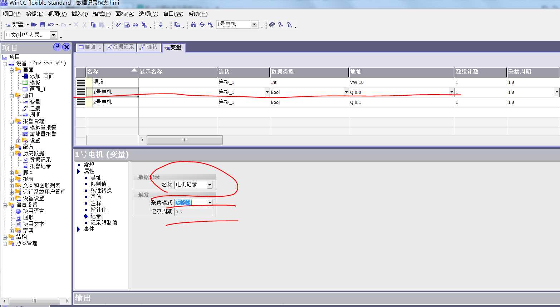Select 项目语言 in project tree
This screenshot has height=307, width=560.
point(33,211)
